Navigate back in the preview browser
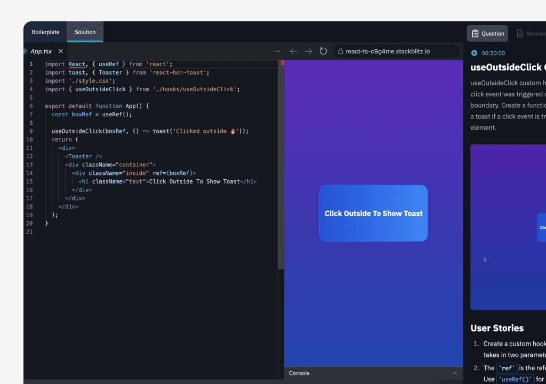The image size is (546, 384). click(293, 51)
